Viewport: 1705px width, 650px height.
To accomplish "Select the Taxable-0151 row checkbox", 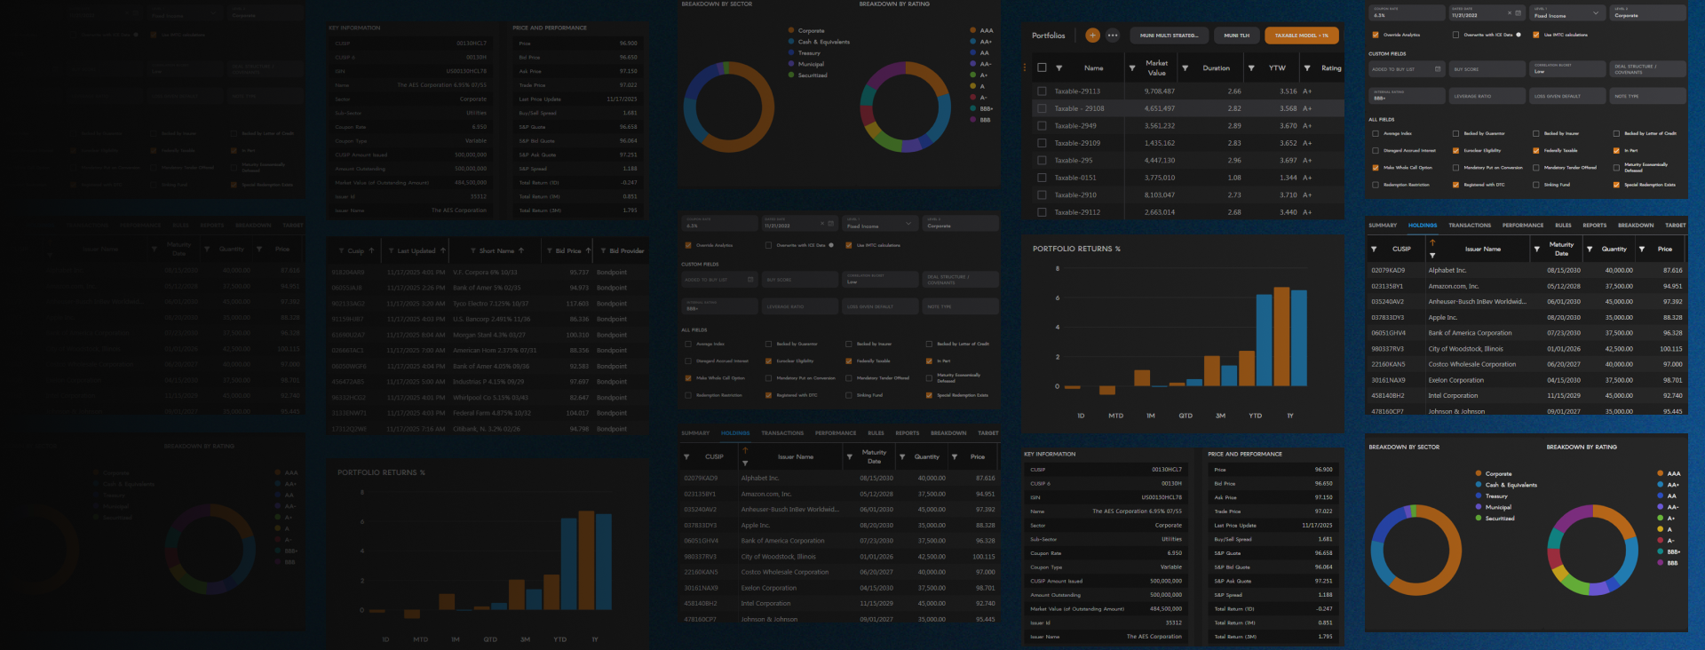I will (1042, 178).
